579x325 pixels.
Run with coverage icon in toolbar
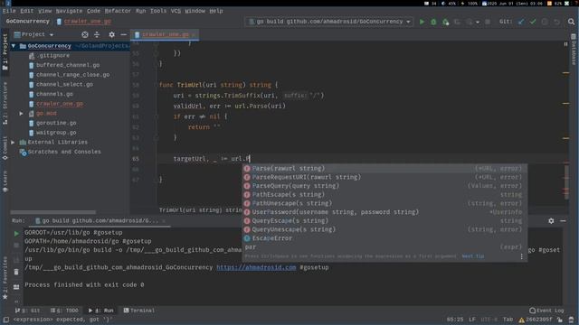click(x=446, y=22)
